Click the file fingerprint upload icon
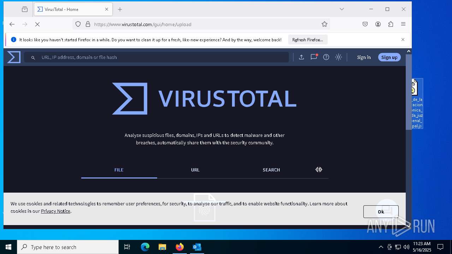452x254 pixels. click(x=204, y=207)
